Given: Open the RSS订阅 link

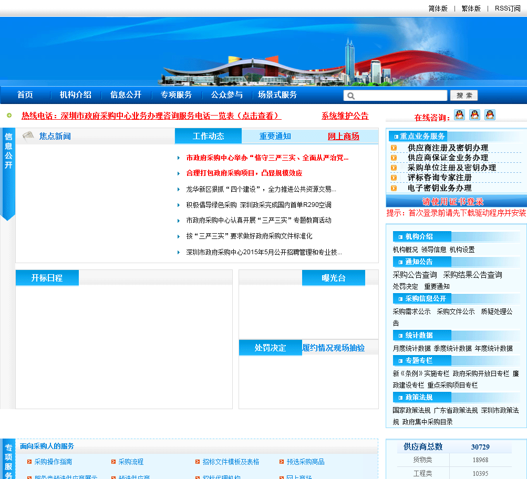Looking at the screenshot, I should pos(508,8).
